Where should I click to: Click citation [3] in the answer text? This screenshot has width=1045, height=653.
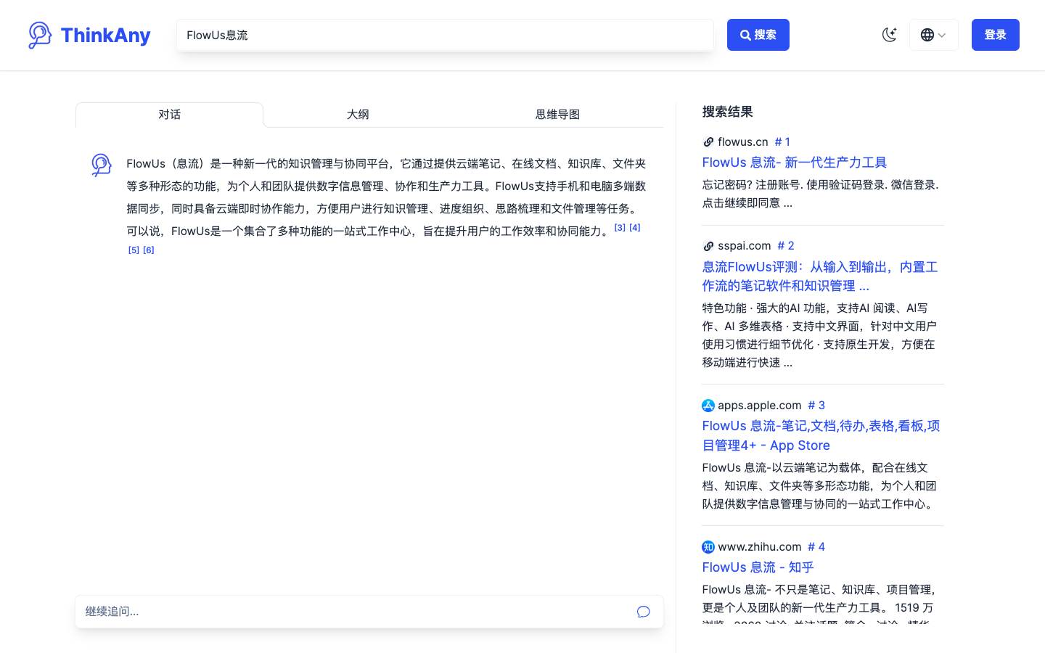click(x=619, y=227)
